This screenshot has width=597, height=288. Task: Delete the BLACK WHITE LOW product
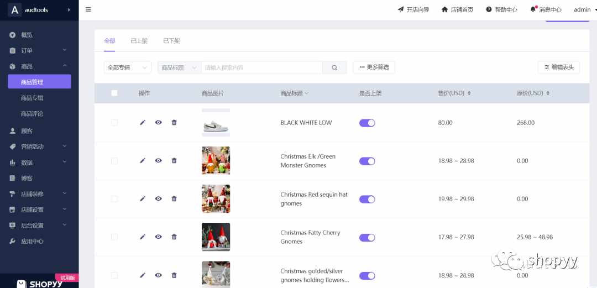[x=174, y=122]
